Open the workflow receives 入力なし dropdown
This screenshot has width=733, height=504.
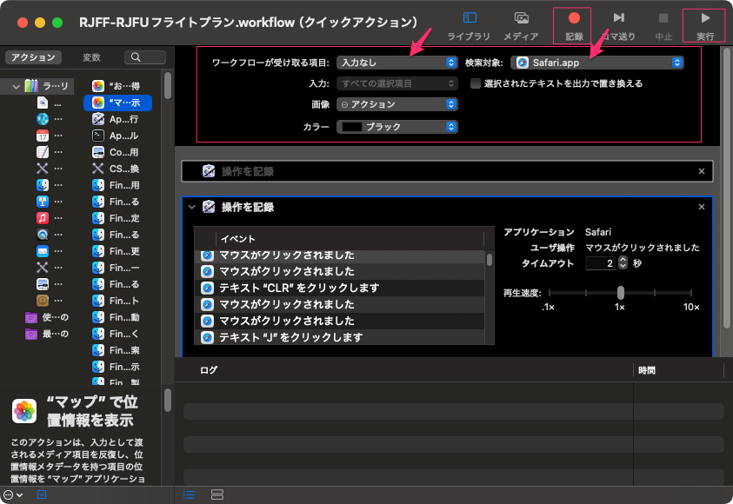(396, 63)
